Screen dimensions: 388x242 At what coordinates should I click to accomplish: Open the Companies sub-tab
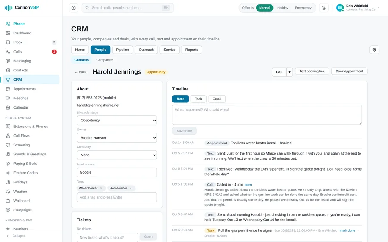105,60
